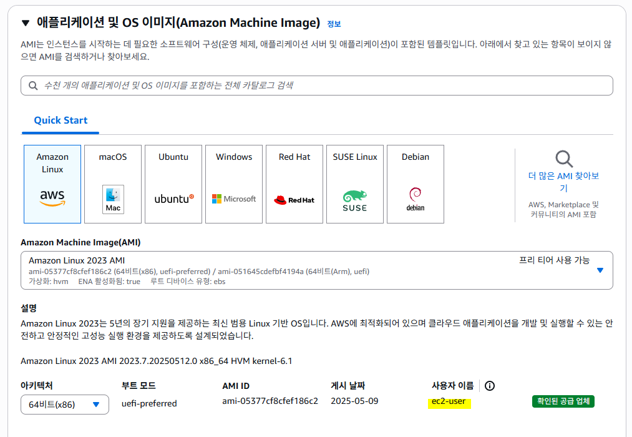This screenshot has height=437, width=632.
Task: Select the Ubuntu AMI tile
Action: (x=173, y=184)
